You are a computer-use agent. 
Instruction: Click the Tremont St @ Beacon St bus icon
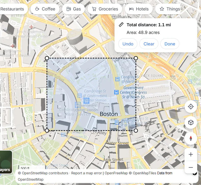63,135
